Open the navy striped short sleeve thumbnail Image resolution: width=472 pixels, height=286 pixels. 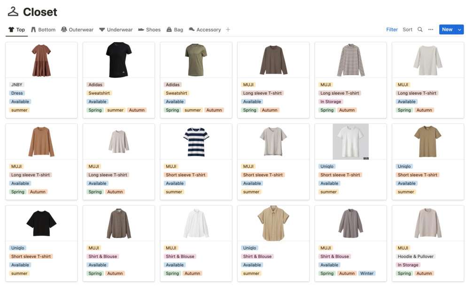[196, 142]
